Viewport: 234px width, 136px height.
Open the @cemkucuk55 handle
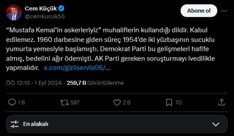45,16
